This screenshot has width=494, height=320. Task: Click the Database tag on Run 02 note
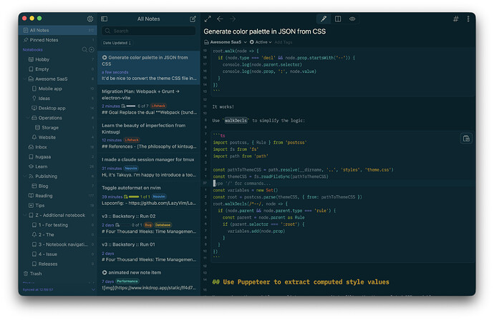click(x=163, y=225)
